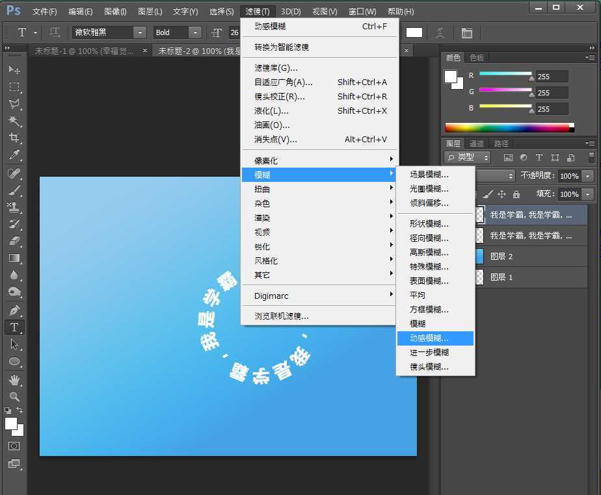Swap foreground and background colors icon

[20, 410]
